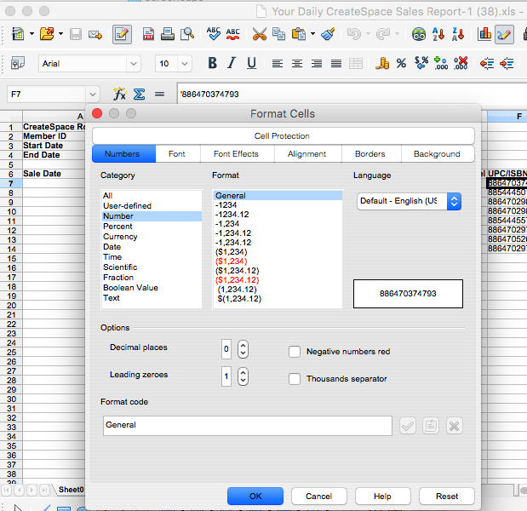Click the Format code input field
Screen dimensions: 527x511
pyautogui.click(x=247, y=425)
